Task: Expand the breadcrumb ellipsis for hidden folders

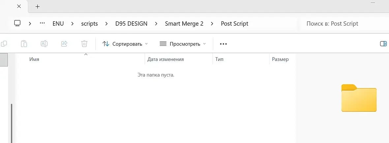Action: coord(42,23)
